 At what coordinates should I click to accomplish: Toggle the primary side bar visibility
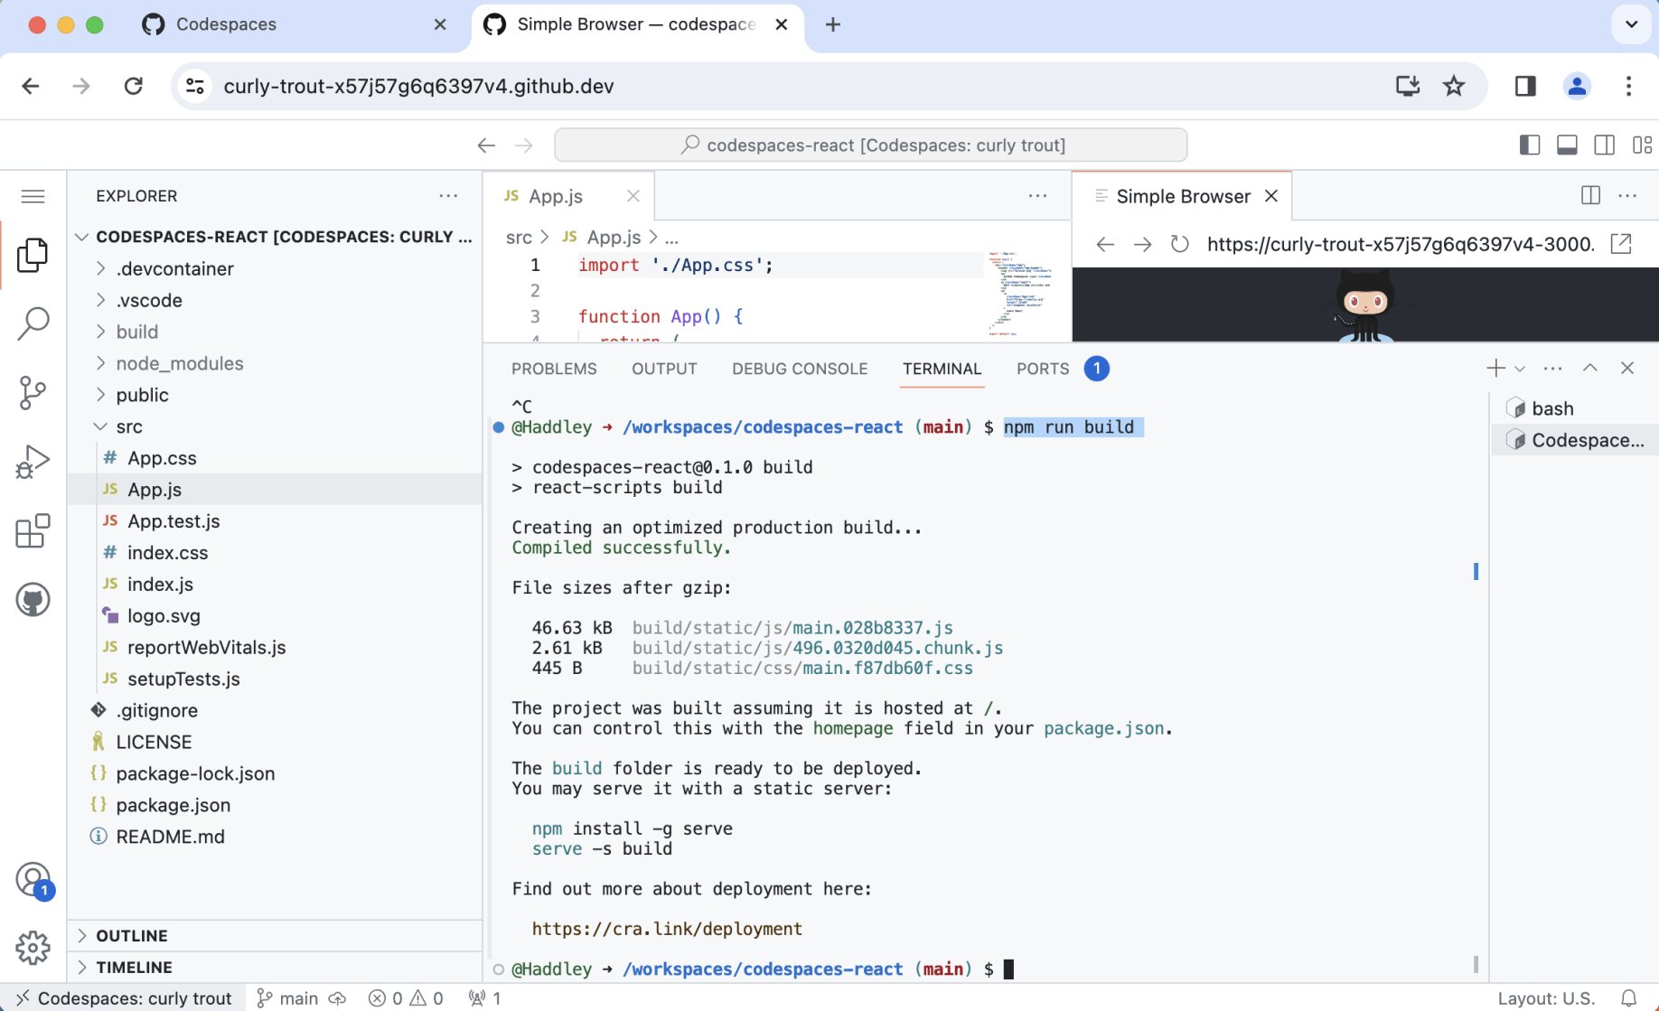tap(1529, 145)
